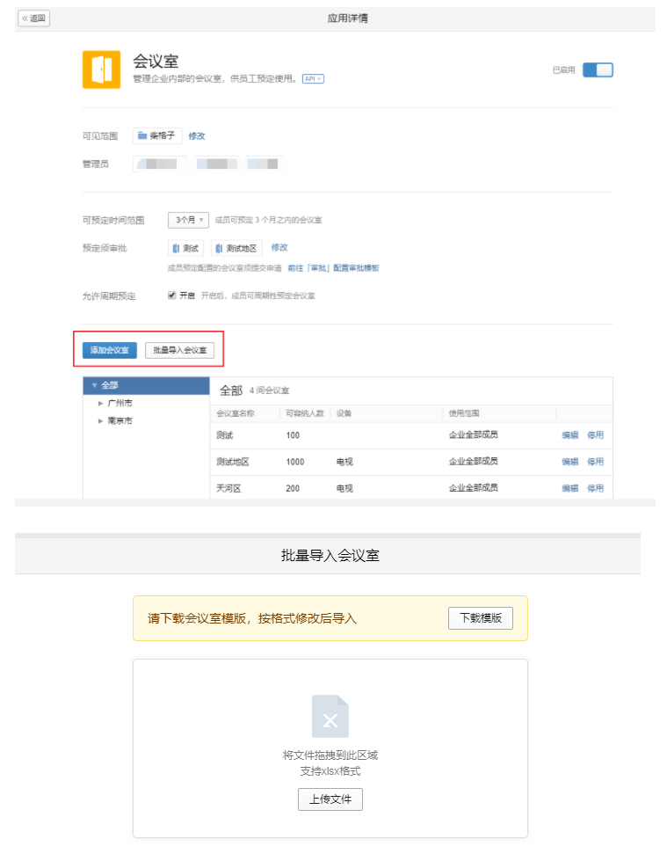Click the 上传文件 button

(x=330, y=799)
